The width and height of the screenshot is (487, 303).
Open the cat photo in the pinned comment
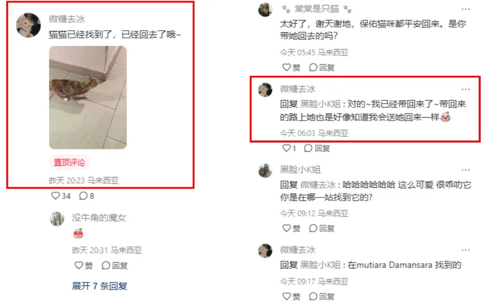click(x=88, y=97)
